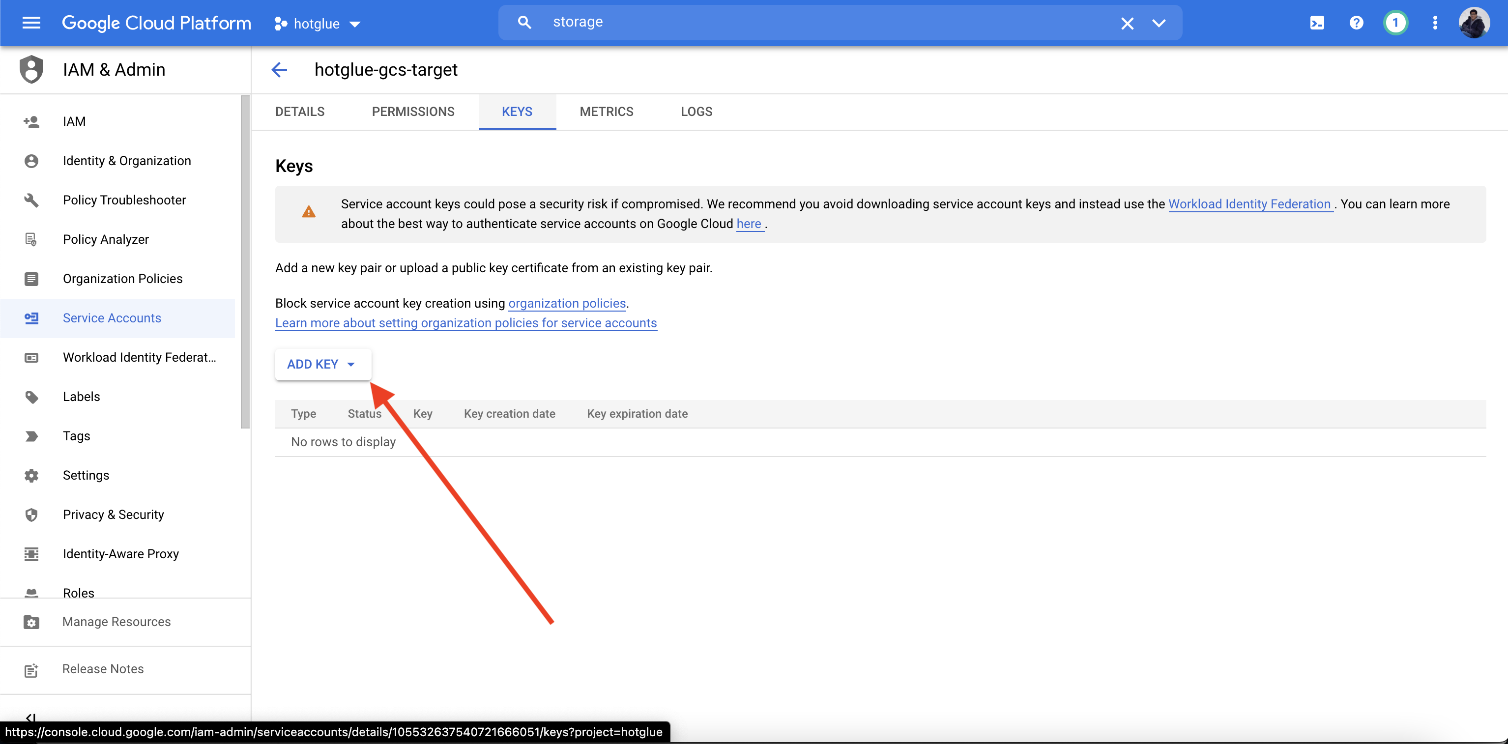The width and height of the screenshot is (1508, 744).
Task: Collapse the sidebar using bottom arrow
Action: [30, 717]
